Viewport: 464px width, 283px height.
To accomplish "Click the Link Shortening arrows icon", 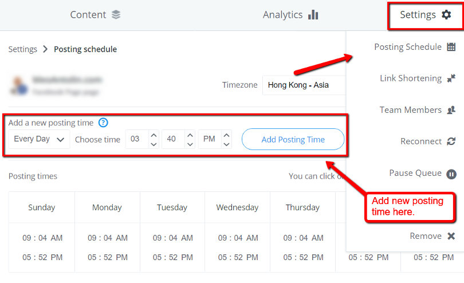I will point(451,78).
